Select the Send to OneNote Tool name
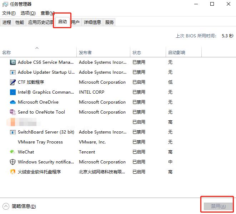This screenshot has height=214, width=236. pos(41,112)
